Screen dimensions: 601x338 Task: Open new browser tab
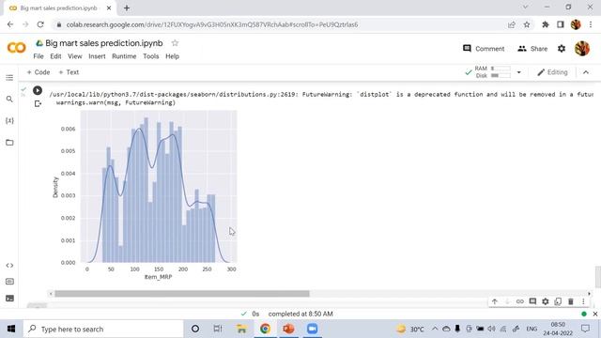click(x=127, y=8)
